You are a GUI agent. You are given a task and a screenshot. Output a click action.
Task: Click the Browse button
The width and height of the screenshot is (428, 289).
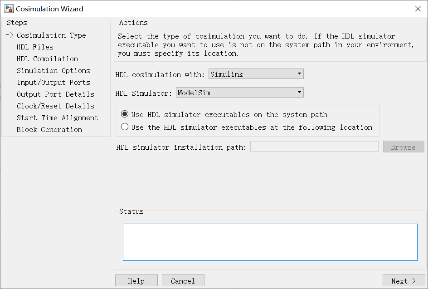(404, 147)
